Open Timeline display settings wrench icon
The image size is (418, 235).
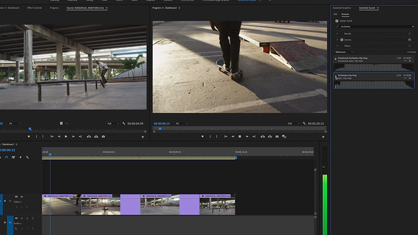pyautogui.click(x=27, y=157)
